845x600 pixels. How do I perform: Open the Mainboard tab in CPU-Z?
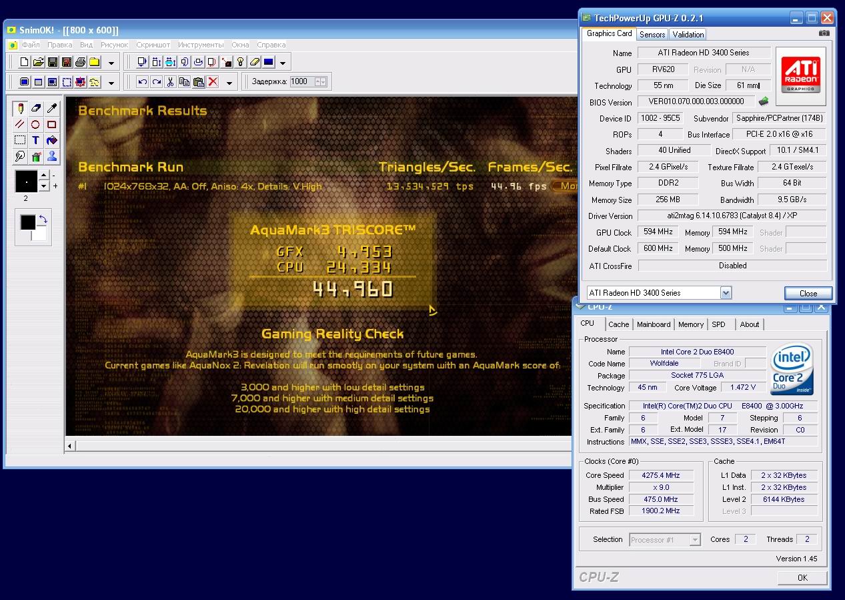(x=654, y=324)
